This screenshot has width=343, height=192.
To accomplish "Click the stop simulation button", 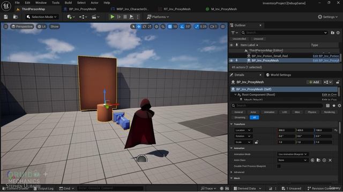I will coord(125,17).
